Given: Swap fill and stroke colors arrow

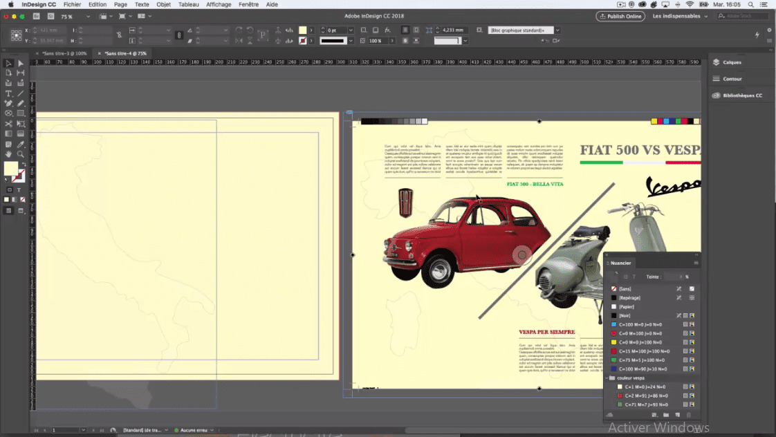Looking at the screenshot, I should pos(23,163).
